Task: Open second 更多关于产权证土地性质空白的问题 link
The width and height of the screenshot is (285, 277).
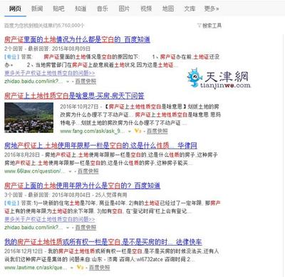Action: coord(50,219)
